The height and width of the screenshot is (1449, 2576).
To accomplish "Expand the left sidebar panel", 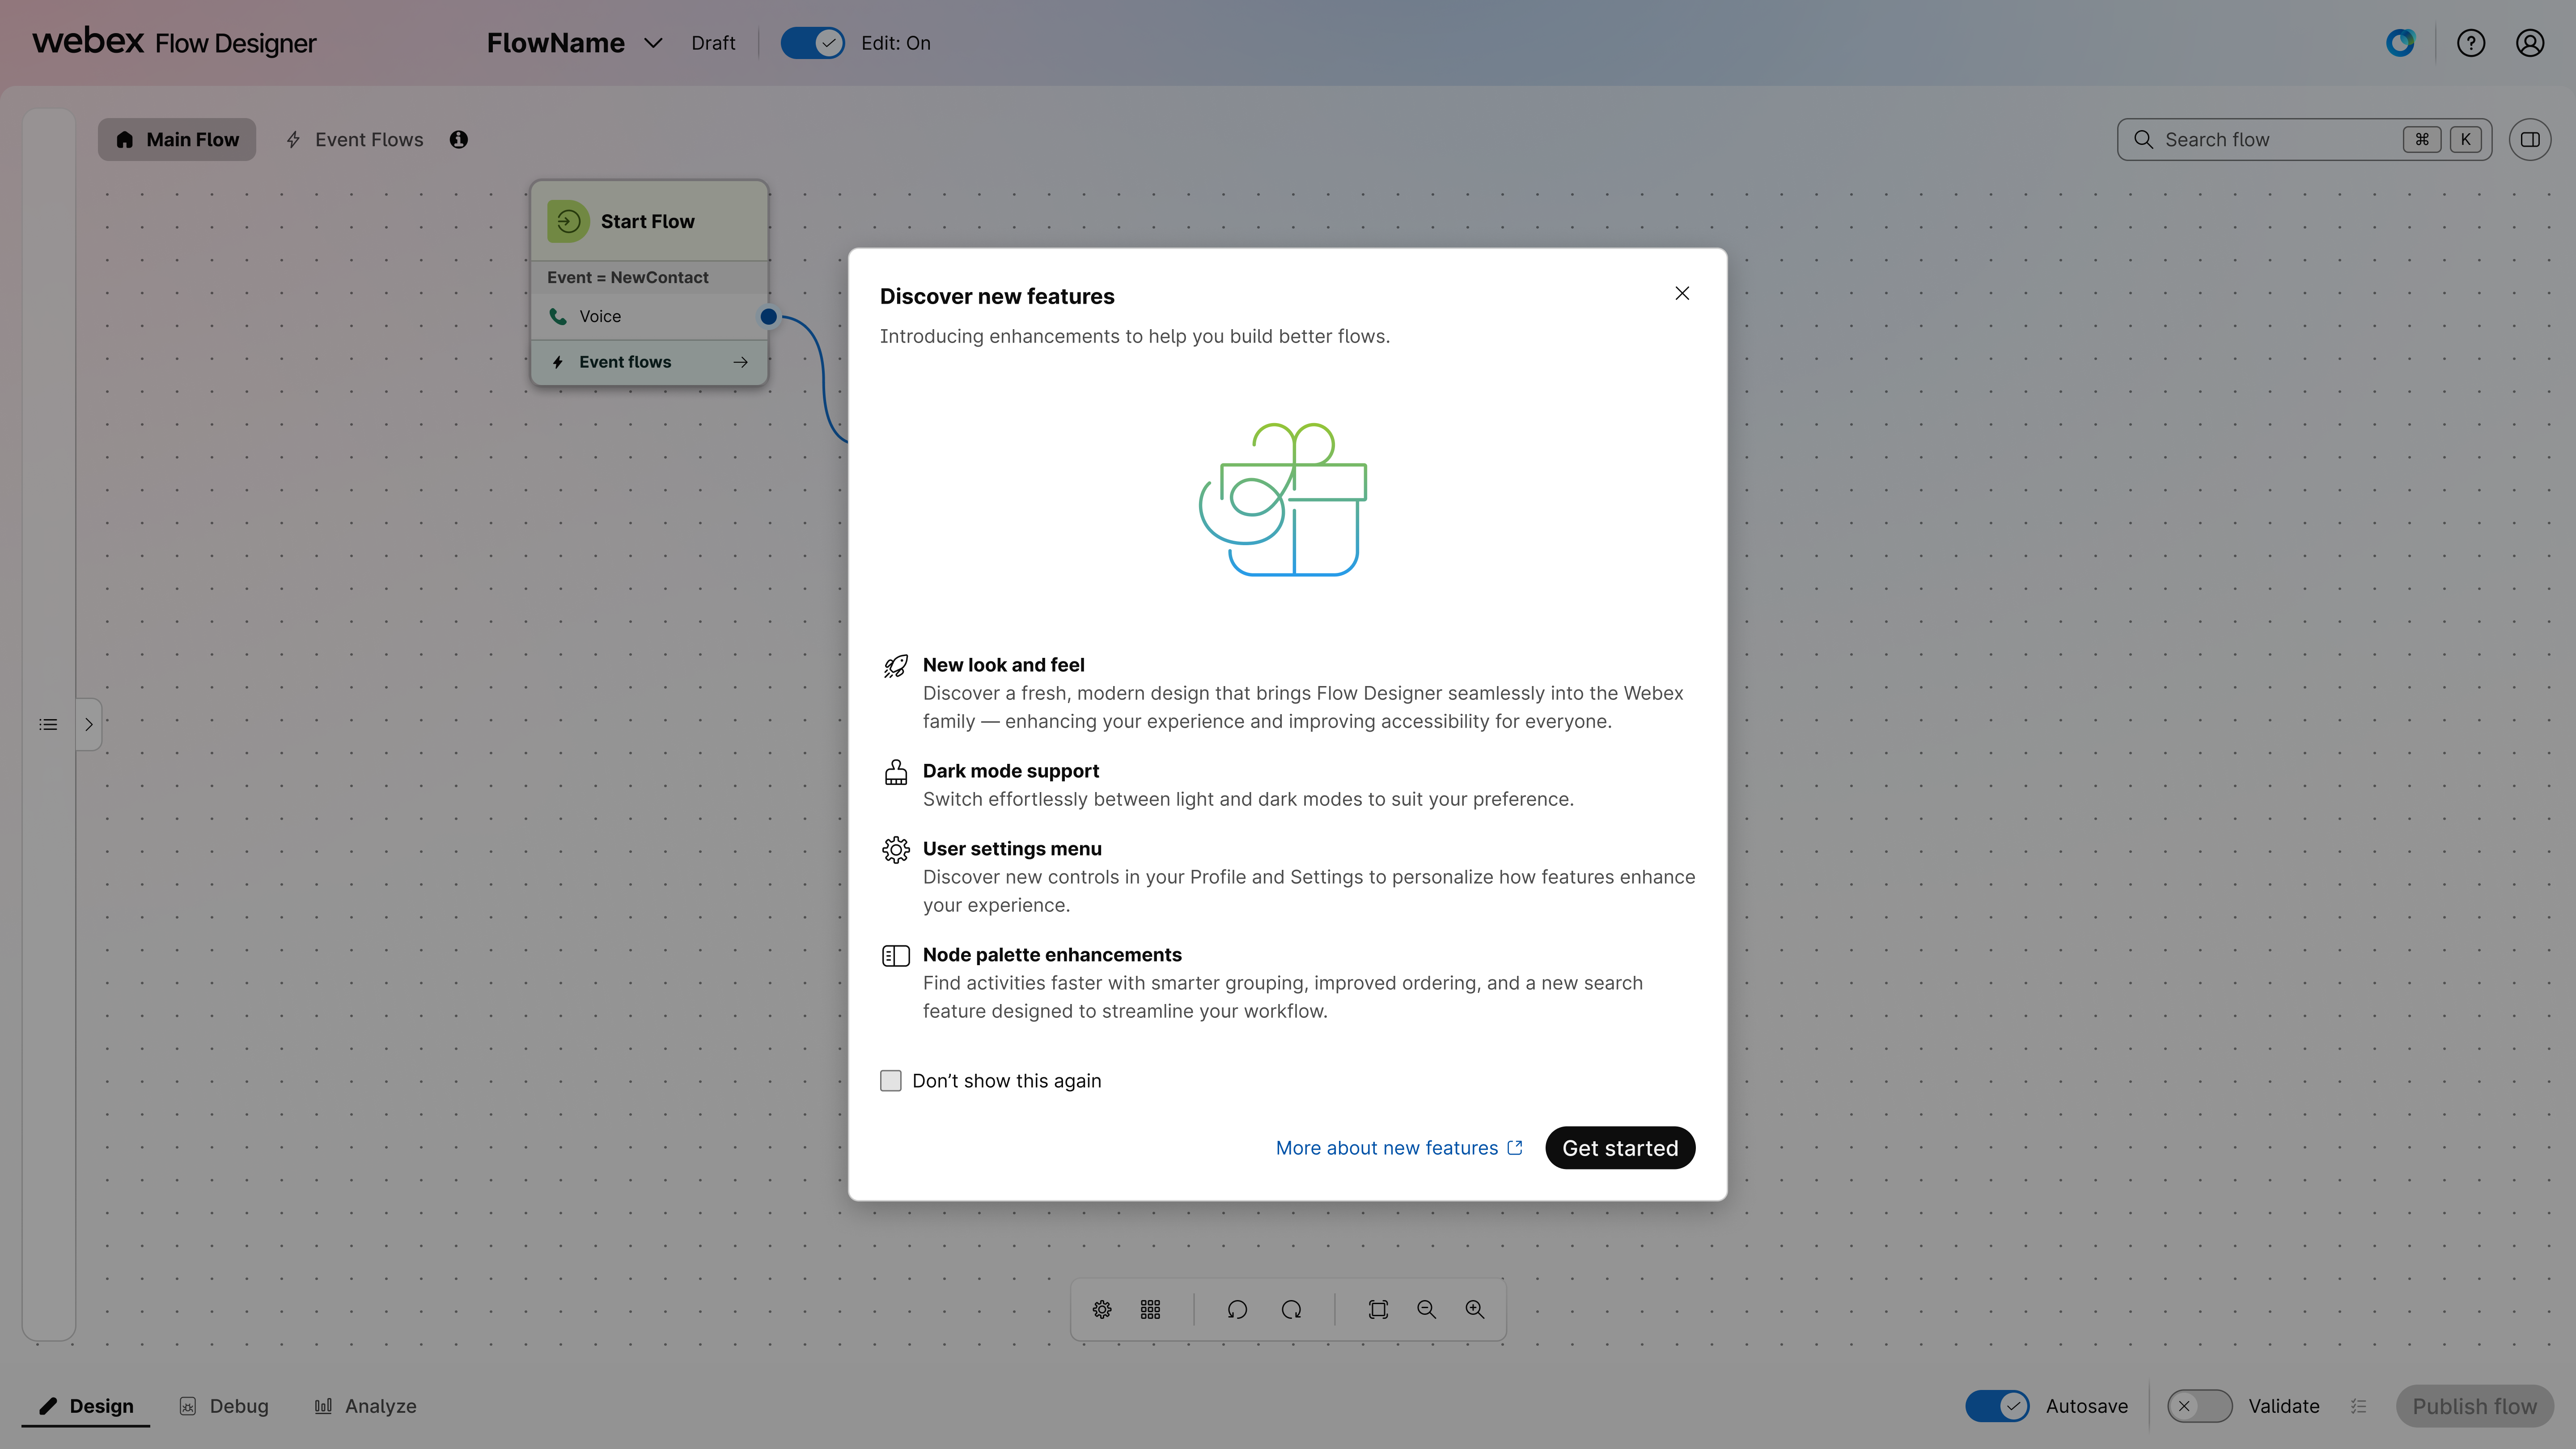I will coord(88,724).
